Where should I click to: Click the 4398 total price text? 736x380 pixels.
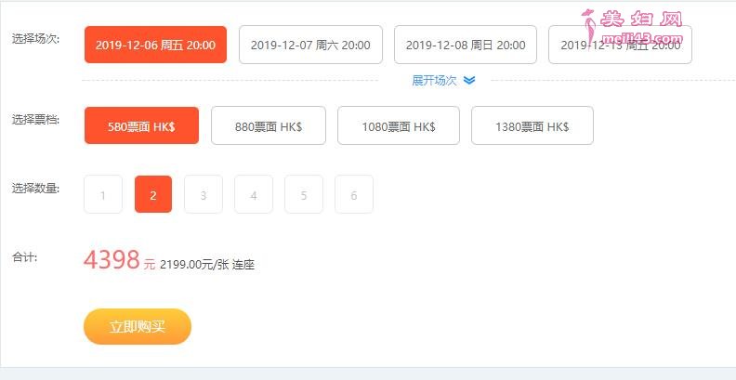112,259
